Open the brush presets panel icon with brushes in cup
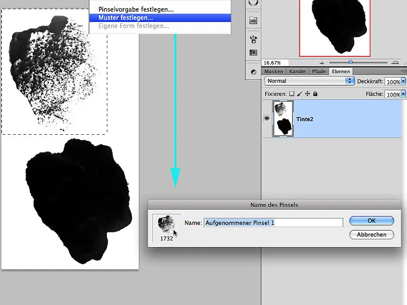407x305 pixels. (x=253, y=39)
